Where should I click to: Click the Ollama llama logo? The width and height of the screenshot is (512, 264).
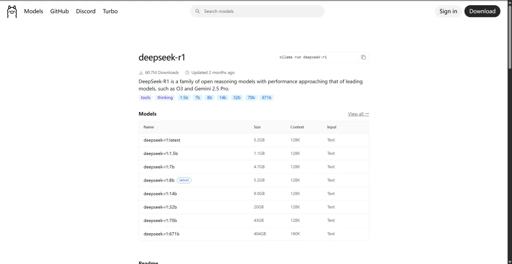click(12, 11)
